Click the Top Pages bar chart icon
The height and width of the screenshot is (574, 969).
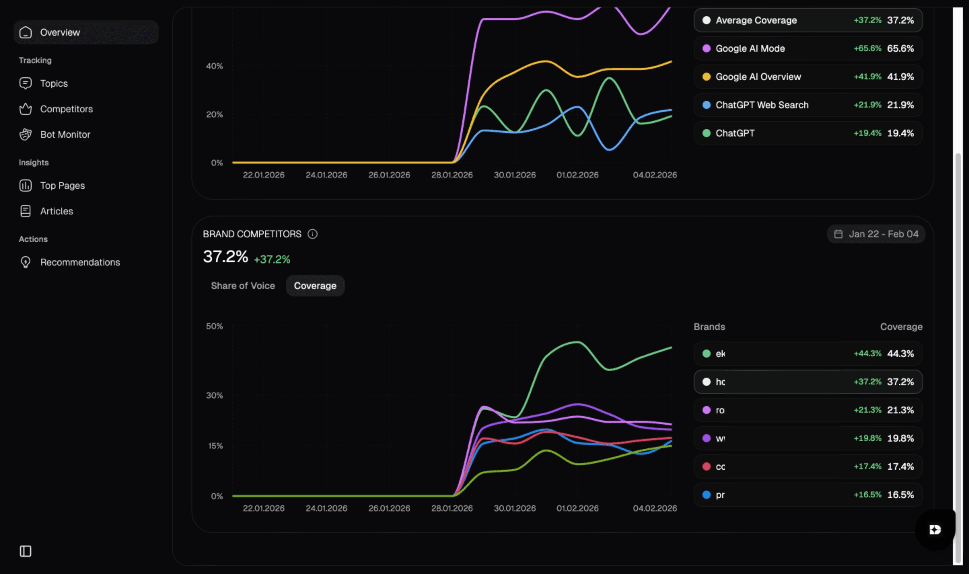pyautogui.click(x=25, y=185)
